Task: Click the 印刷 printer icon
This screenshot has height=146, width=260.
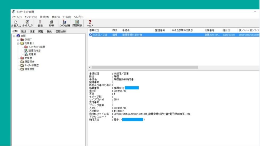Action: tap(51, 23)
